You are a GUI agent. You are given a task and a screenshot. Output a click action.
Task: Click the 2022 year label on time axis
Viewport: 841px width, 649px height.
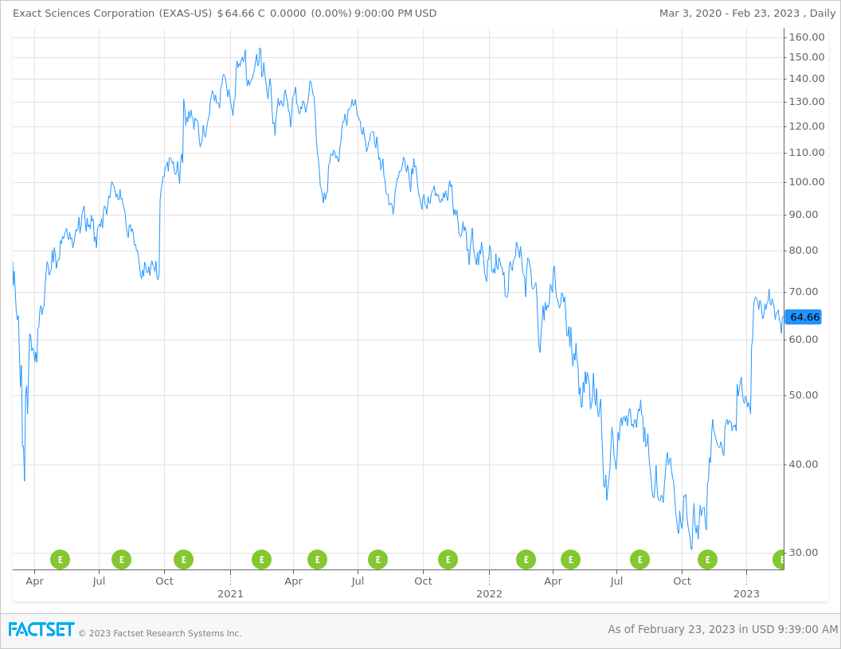coord(489,593)
